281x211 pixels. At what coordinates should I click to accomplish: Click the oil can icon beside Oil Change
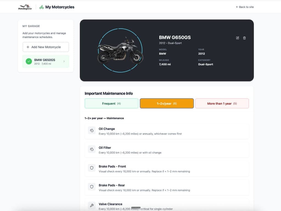pos(92,130)
